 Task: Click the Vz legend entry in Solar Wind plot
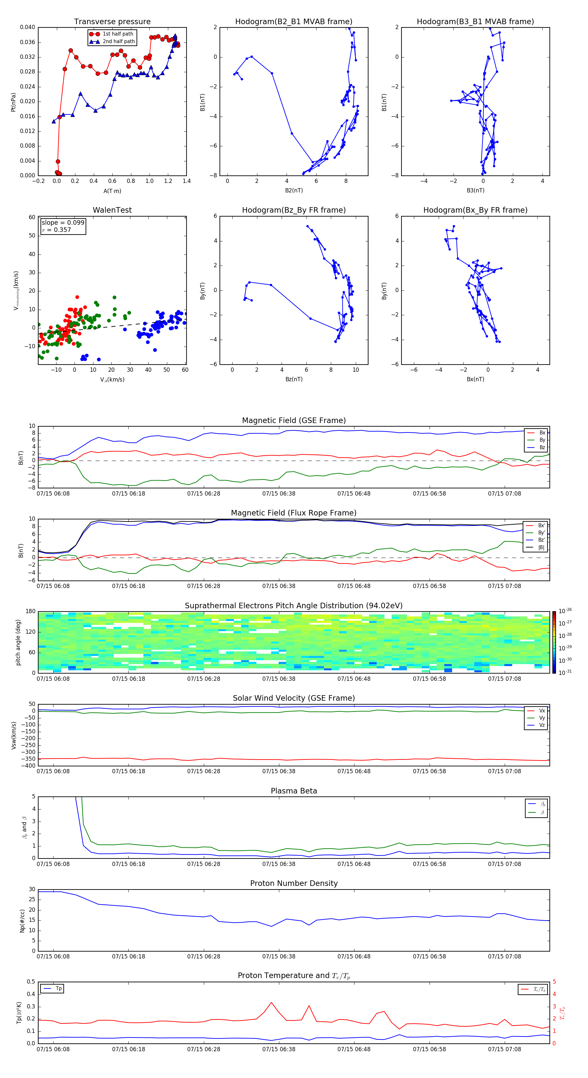coord(536,725)
